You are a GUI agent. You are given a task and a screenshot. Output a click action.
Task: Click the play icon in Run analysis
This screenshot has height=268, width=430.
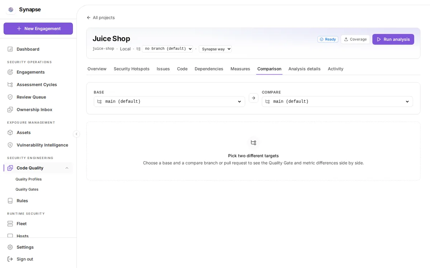(379, 39)
